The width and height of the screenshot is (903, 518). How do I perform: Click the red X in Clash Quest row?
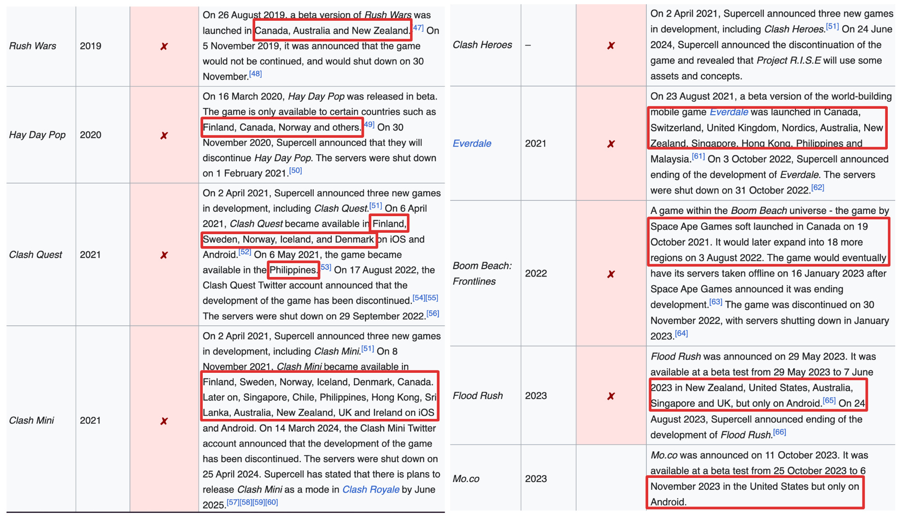164,255
